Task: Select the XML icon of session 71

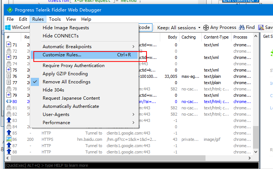Action: tap(9, 44)
